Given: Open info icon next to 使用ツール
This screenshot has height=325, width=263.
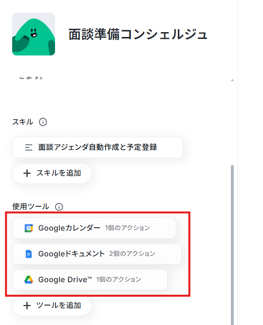Looking at the screenshot, I should tap(59, 207).
